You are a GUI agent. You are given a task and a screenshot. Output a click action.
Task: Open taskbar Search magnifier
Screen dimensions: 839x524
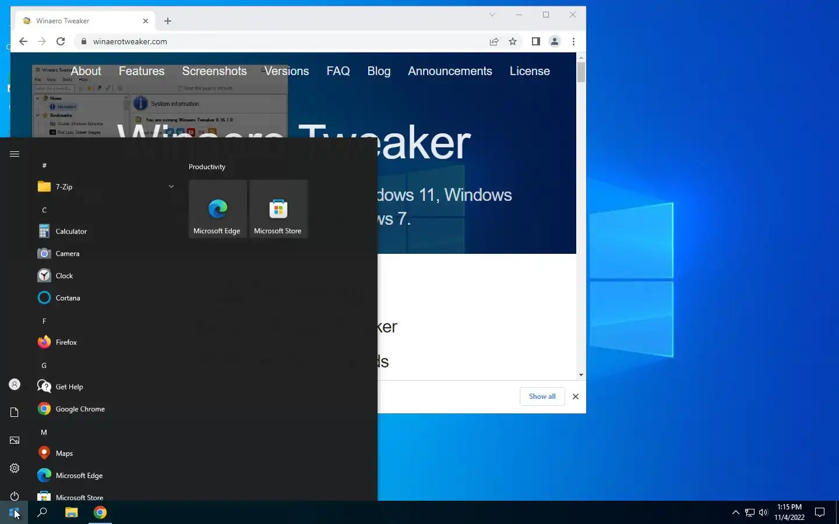tap(42, 512)
